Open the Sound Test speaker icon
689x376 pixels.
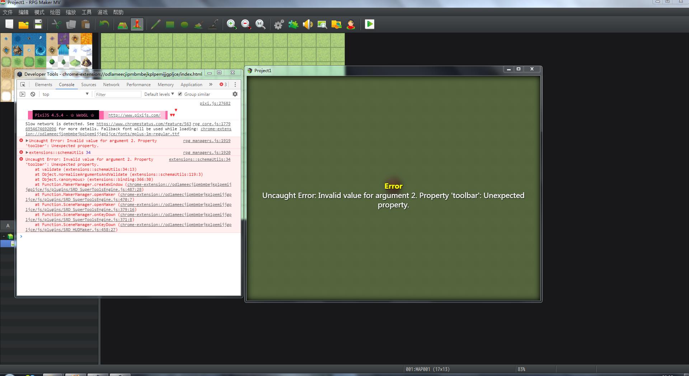308,24
